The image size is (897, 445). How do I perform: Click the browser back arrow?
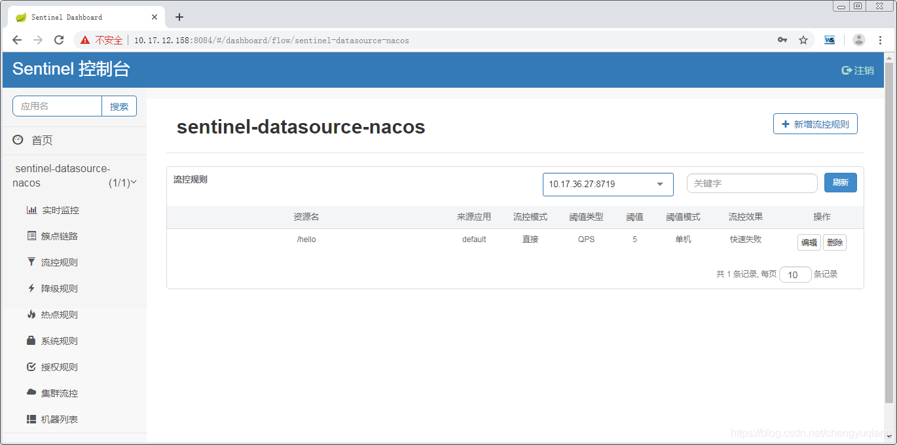pyautogui.click(x=18, y=40)
